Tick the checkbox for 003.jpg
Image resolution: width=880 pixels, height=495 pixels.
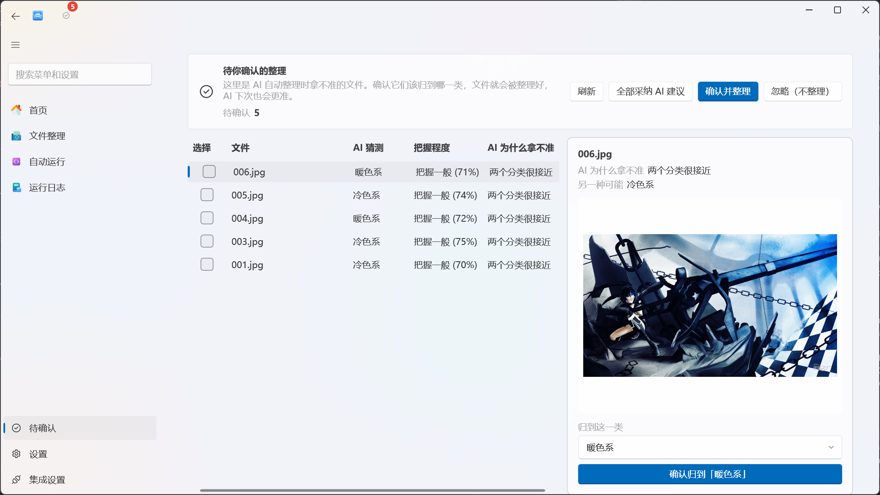coord(207,241)
